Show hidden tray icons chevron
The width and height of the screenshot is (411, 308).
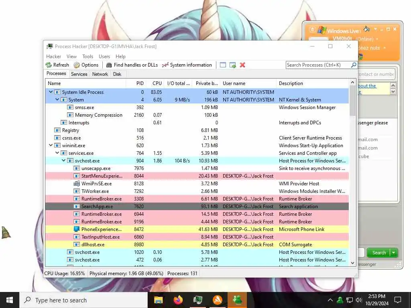click(x=330, y=300)
